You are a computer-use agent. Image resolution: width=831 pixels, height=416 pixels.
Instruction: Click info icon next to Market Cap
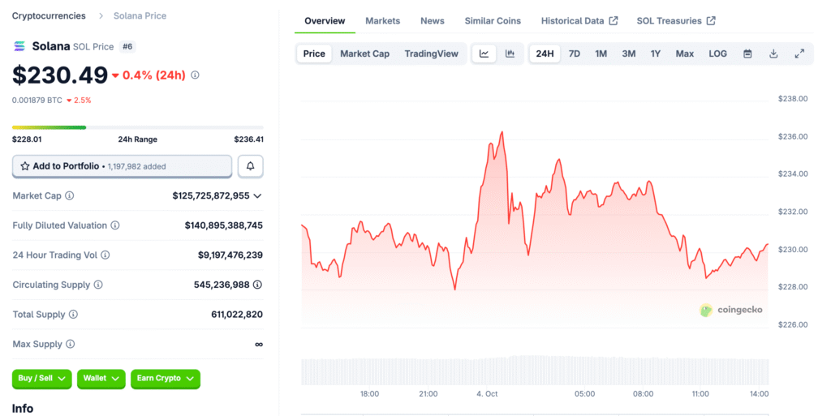pos(70,196)
